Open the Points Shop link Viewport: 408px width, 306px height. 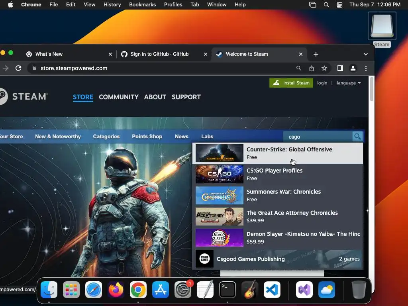[x=147, y=136]
